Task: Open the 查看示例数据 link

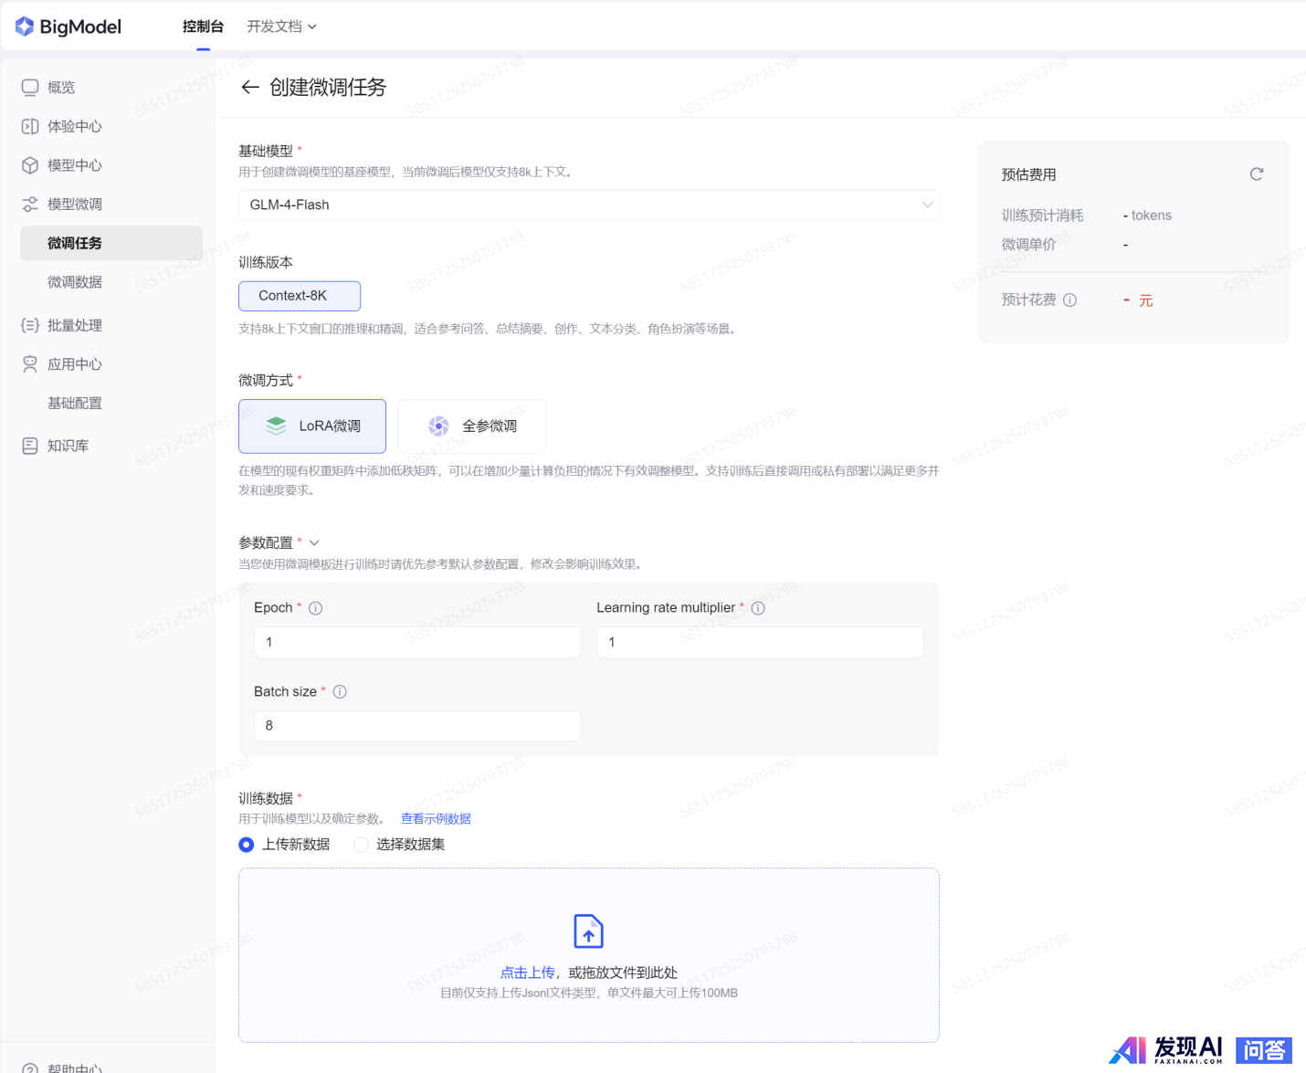Action: (x=436, y=819)
